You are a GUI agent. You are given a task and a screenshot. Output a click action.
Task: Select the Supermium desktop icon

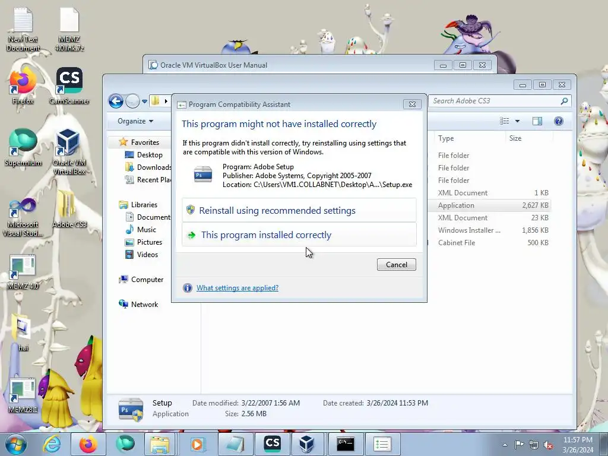pyautogui.click(x=23, y=147)
